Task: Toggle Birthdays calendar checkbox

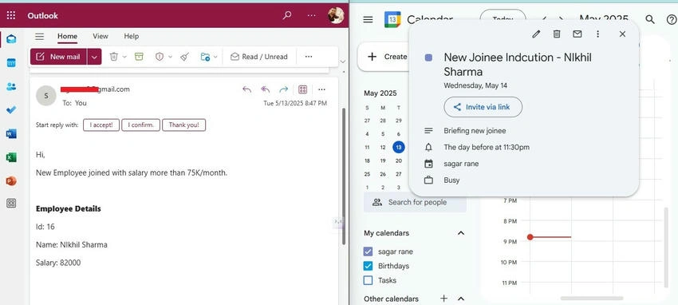Action: (368, 266)
